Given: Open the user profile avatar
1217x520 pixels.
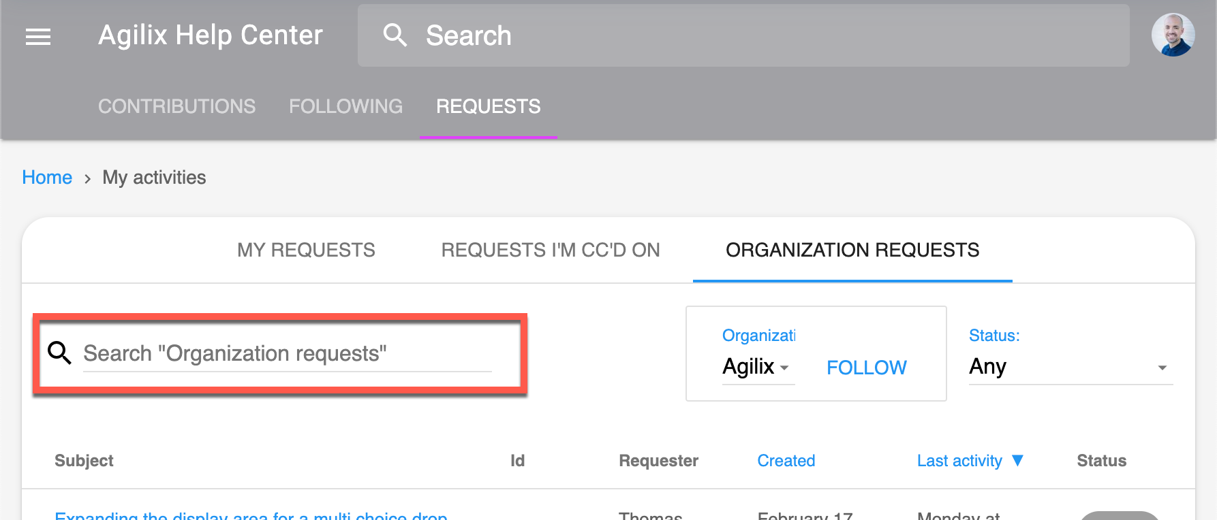Looking at the screenshot, I should click(1173, 35).
